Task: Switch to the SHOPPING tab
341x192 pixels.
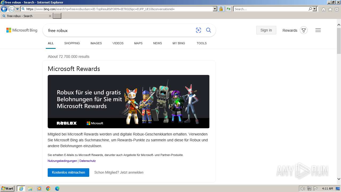Action: click(x=72, y=43)
